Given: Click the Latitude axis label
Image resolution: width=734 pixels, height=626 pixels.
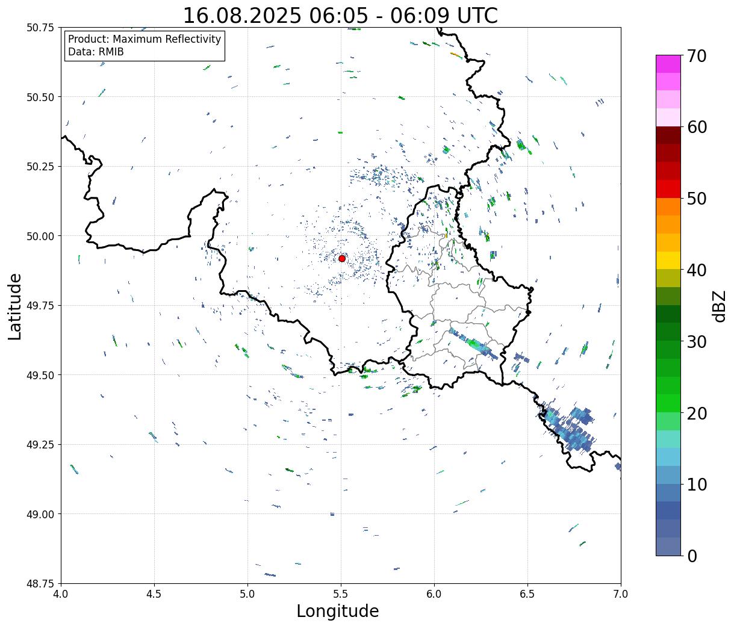Looking at the screenshot, I should click(15, 306).
